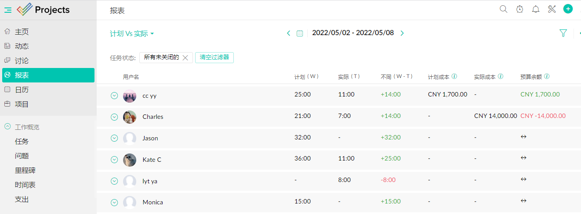Click the 不同（W - T） column header
The width and height of the screenshot is (581, 214).
coord(397,77)
